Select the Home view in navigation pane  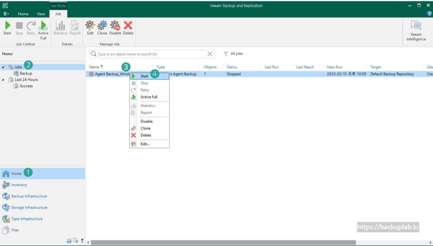[43, 174]
